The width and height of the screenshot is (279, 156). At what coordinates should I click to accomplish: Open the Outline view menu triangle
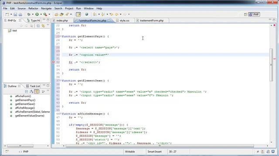(x=48, y=91)
